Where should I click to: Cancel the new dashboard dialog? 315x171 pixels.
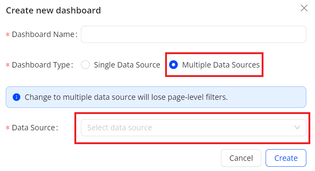241,158
